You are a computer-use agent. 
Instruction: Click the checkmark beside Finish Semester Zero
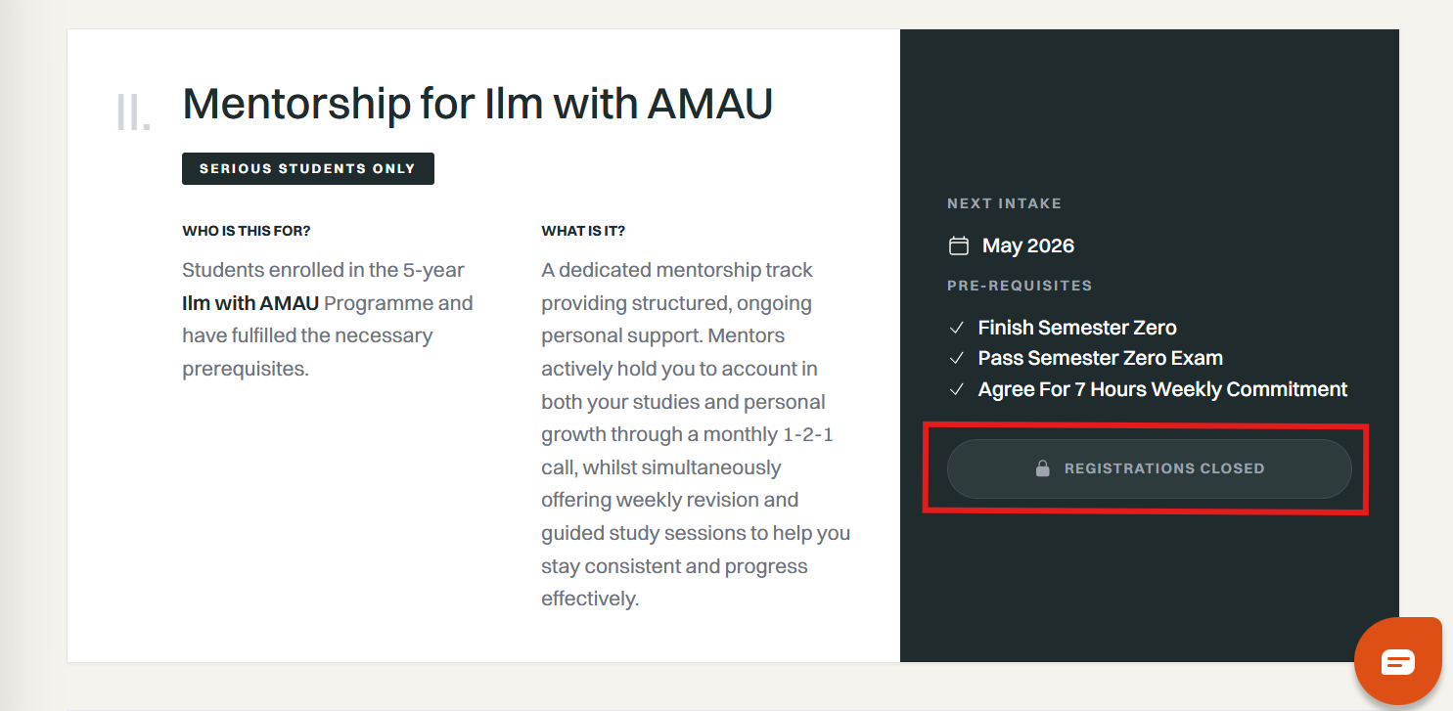[x=958, y=328]
